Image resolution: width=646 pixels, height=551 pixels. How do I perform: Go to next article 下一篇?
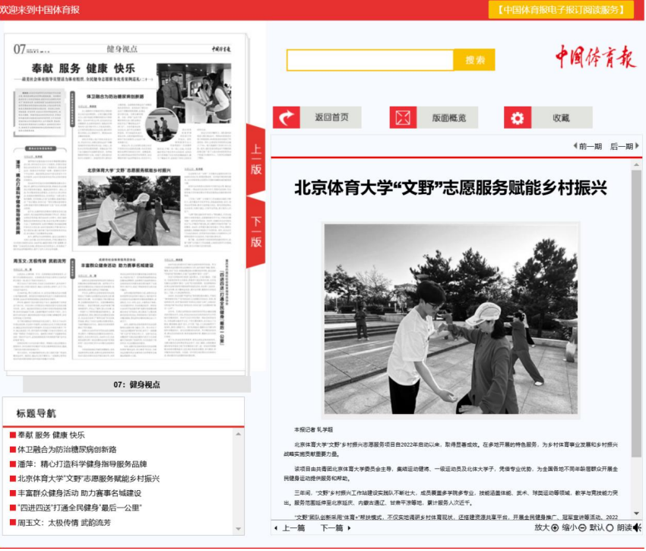(331, 528)
